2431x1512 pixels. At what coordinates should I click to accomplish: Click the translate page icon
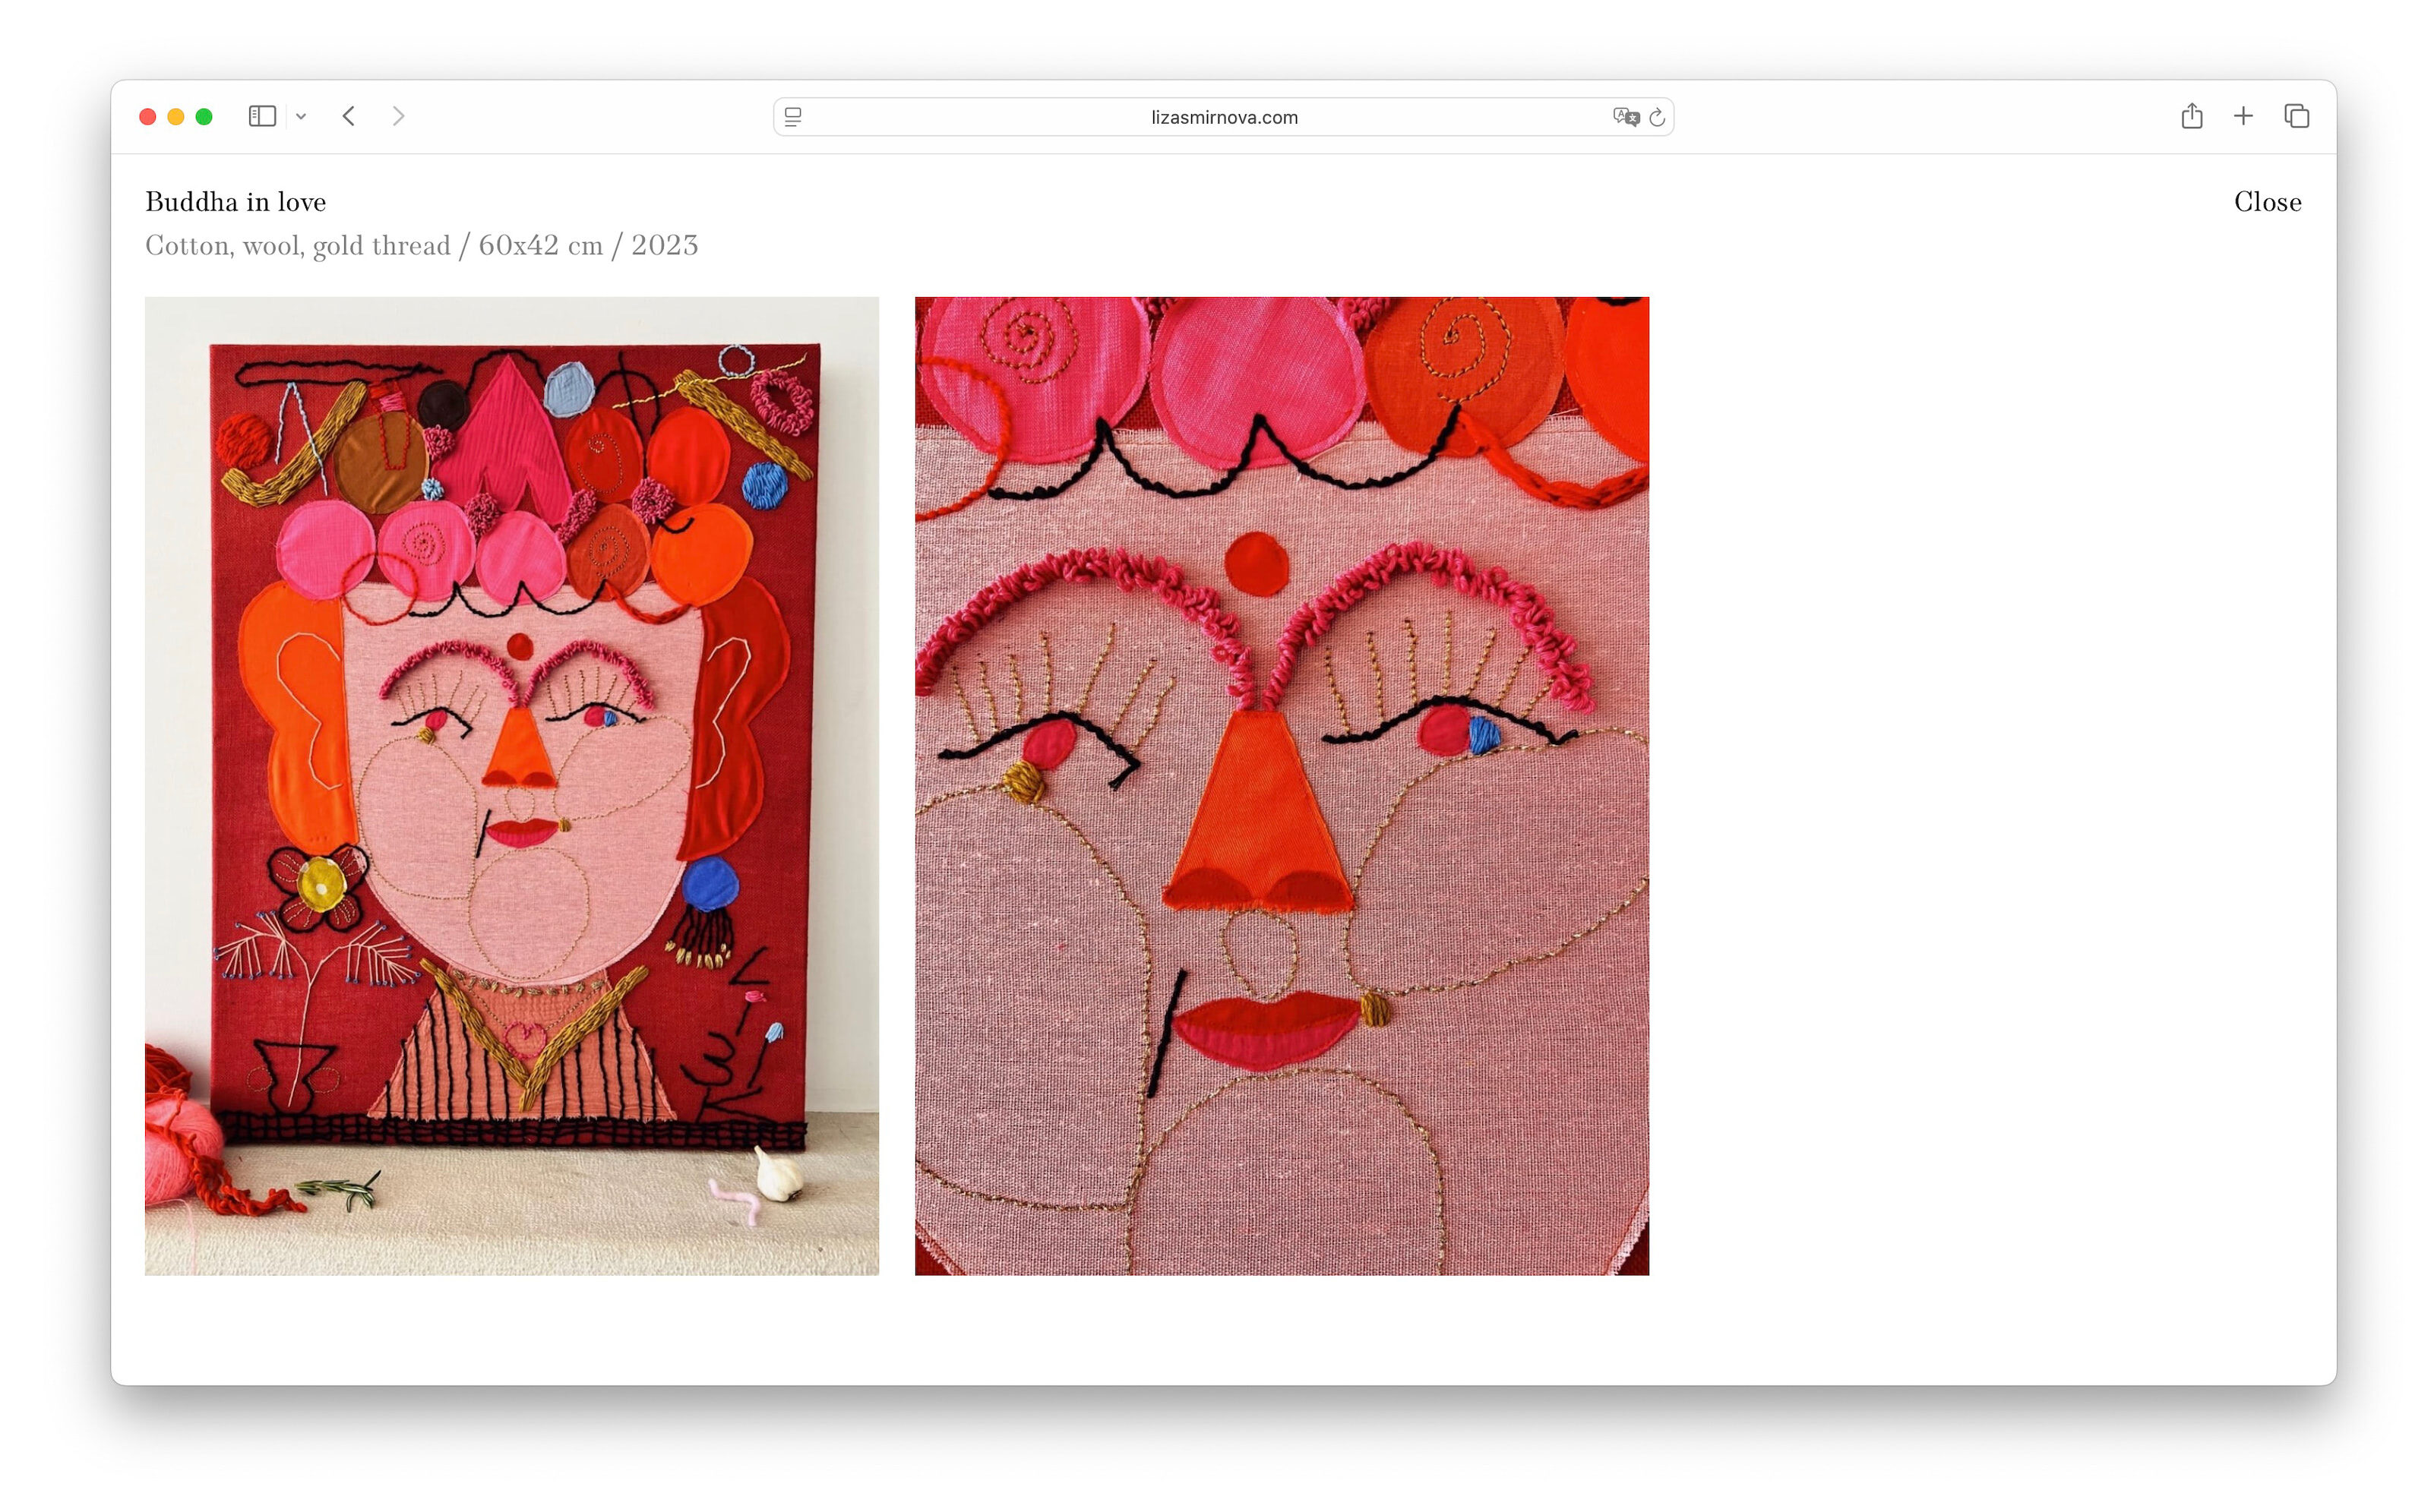(x=1625, y=117)
